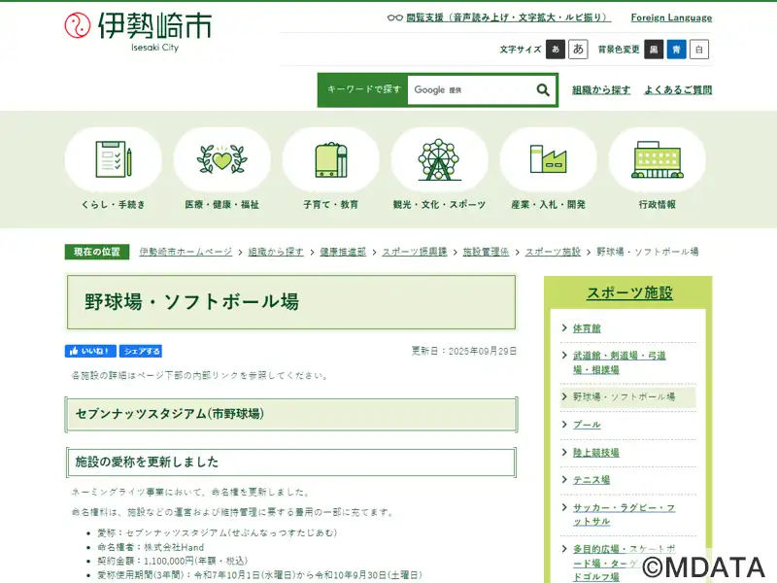The height and width of the screenshot is (583, 777).
Task: Open 観光・文化・スポーツ ferris wheel icon
Action: coord(440,159)
